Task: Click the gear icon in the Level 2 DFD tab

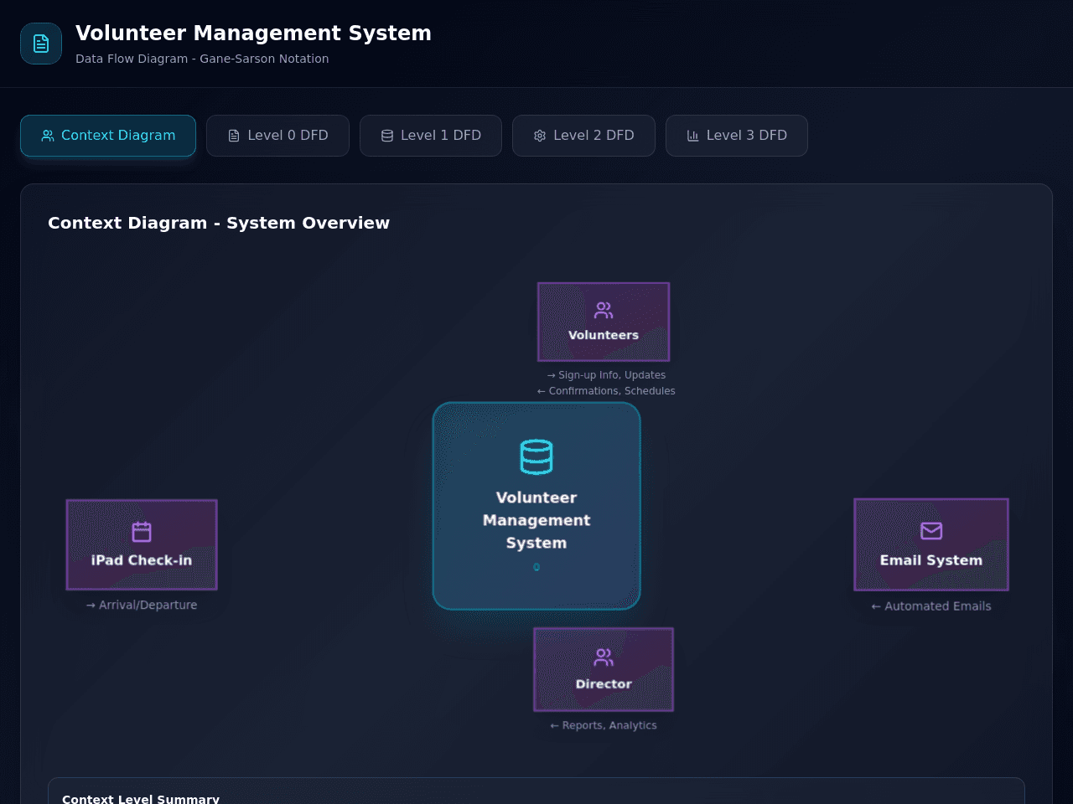Action: coord(540,136)
